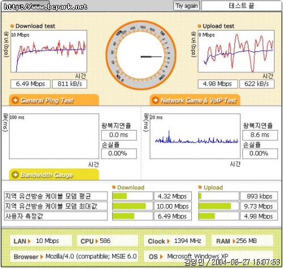Click the 4.32 Mbps value cell
The image size is (283, 269).
[x=173, y=196]
